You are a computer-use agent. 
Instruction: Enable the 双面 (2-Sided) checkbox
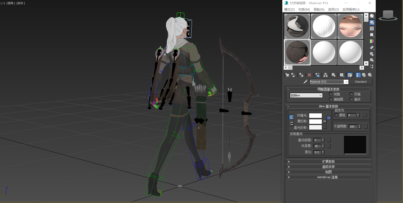point(351,94)
